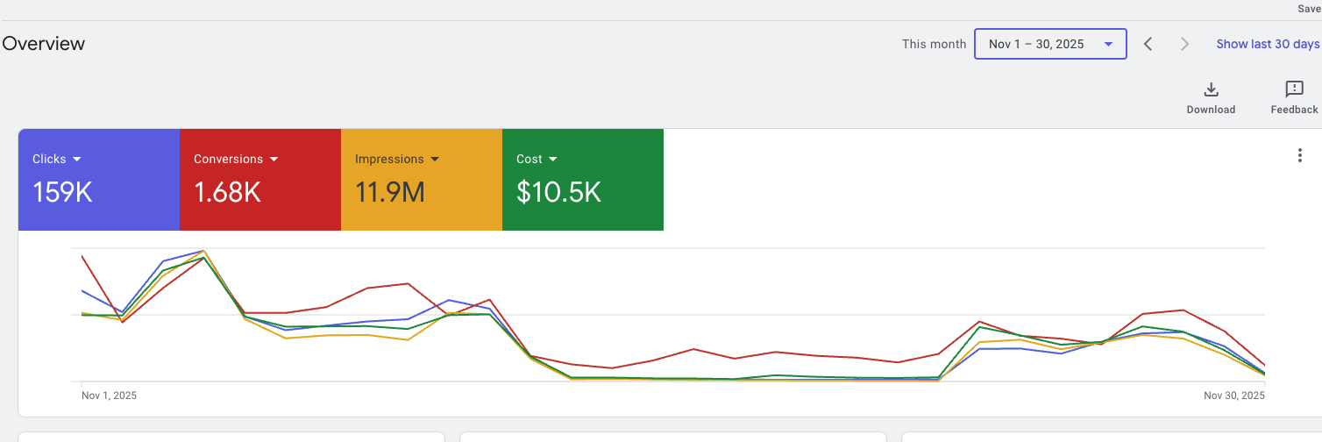Expand the Conversions metric dropdown arrow
1322x442 pixels.
(x=274, y=160)
